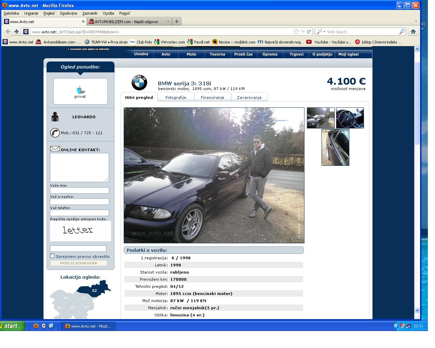Open the Moto navigation link
Viewport: 435px width, 348px height.
coord(191,54)
